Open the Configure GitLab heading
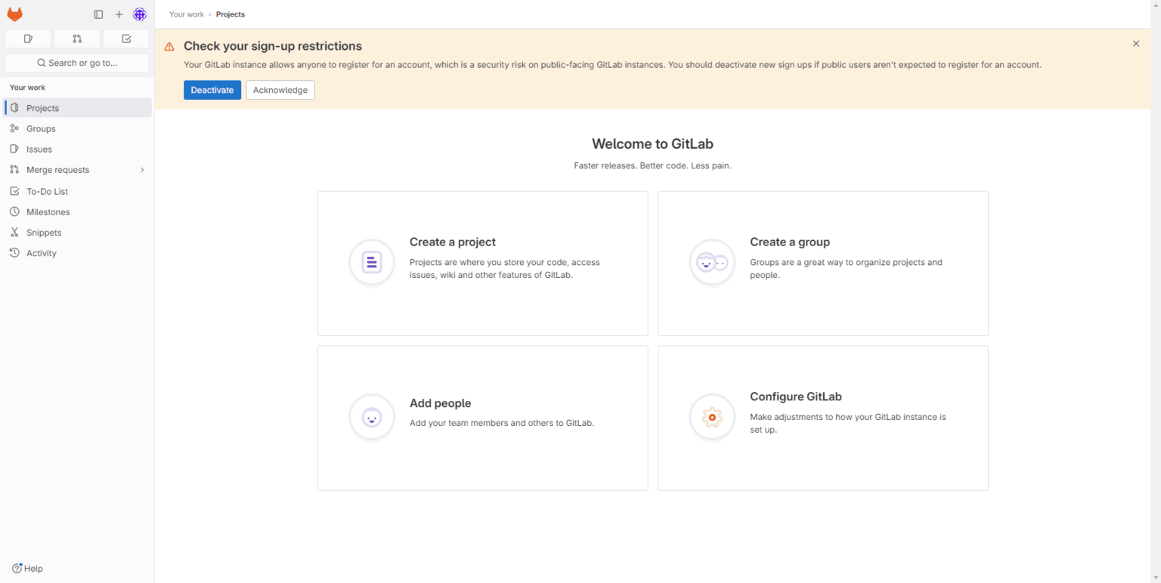 [x=796, y=396]
